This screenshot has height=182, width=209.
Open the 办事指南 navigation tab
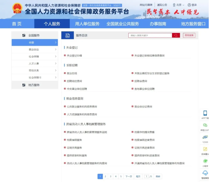pos(158,24)
